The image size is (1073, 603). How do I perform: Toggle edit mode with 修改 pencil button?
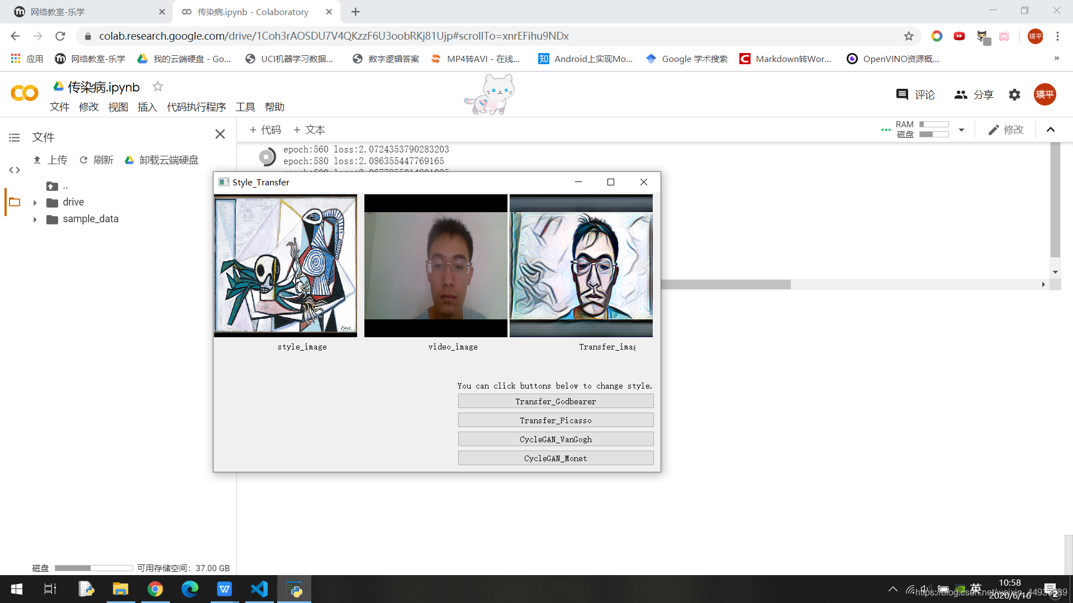[1005, 130]
